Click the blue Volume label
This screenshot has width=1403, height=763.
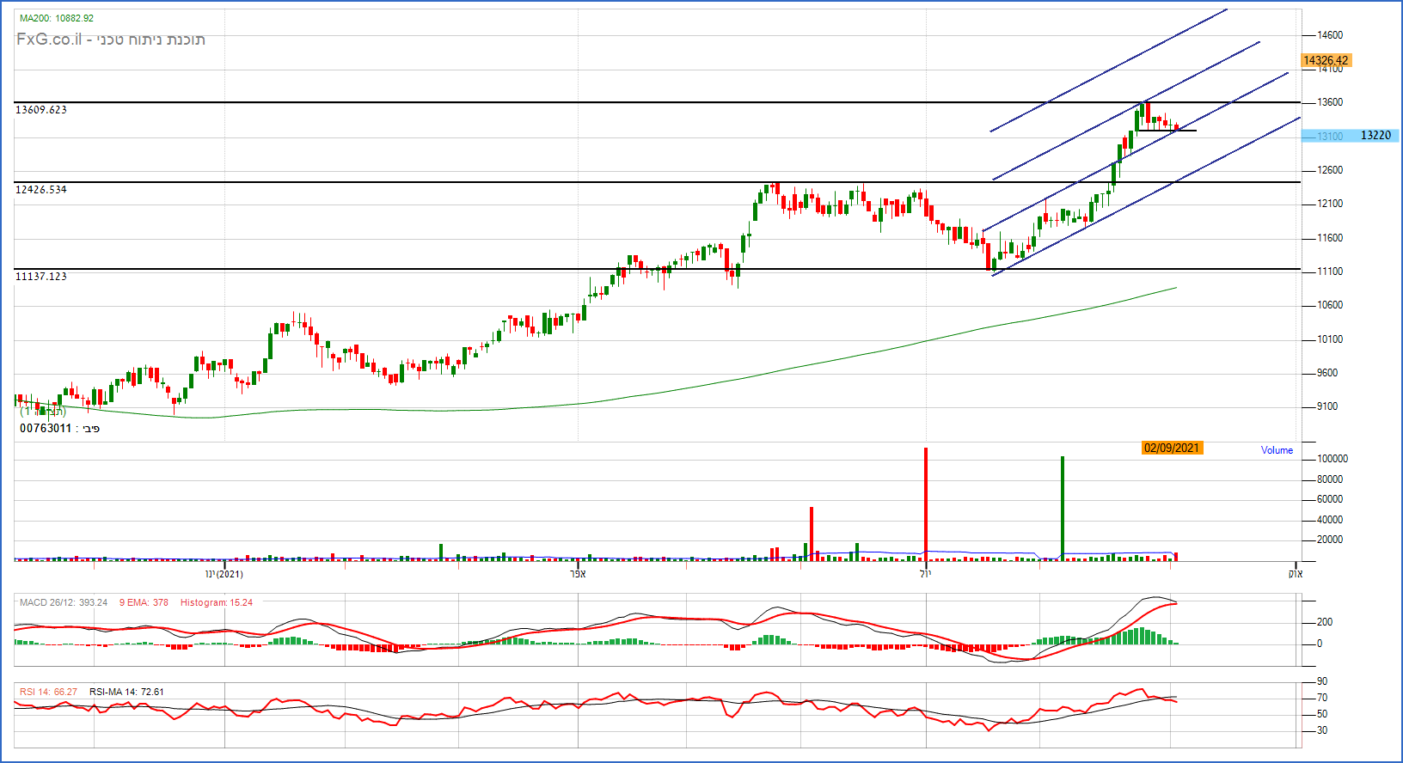pyautogui.click(x=1277, y=450)
